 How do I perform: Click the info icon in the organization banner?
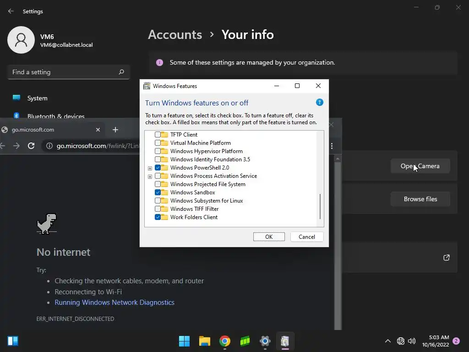159,62
